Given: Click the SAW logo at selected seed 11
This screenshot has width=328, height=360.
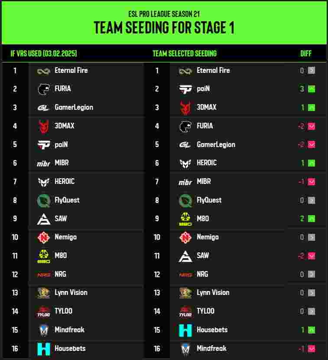Looking at the screenshot, I should (185, 256).
